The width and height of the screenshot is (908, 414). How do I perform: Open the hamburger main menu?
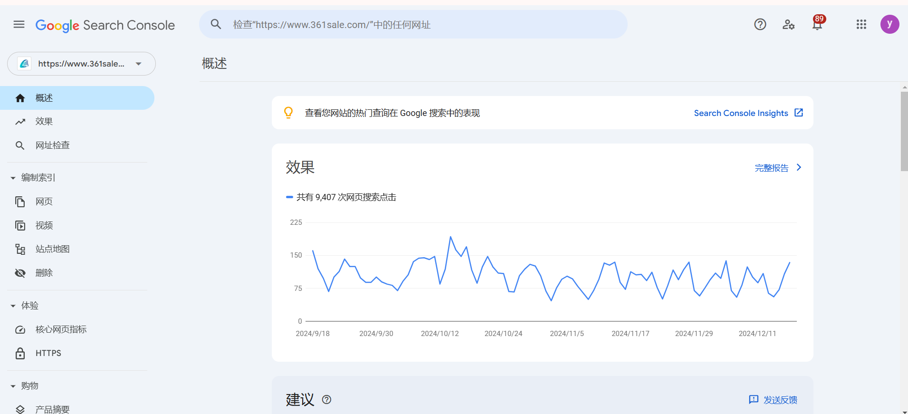click(x=19, y=24)
